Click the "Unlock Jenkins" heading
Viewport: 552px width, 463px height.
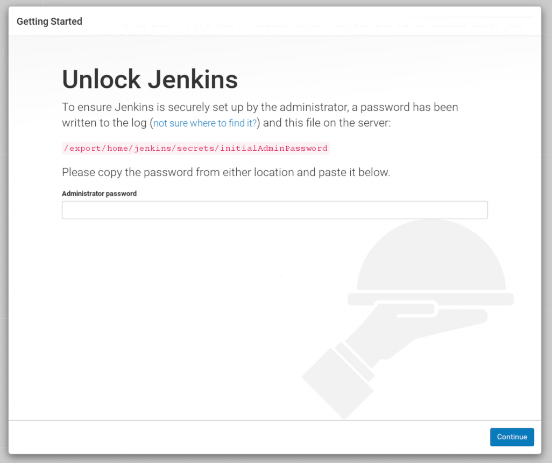[150, 80]
